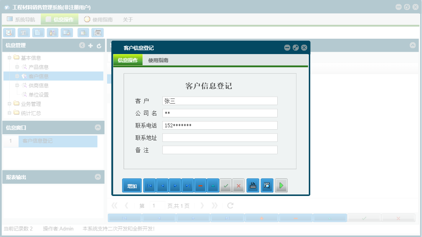The height and width of the screenshot is (237, 422).
Task: Click the user with computer toolbar icon
Action: (53, 33)
